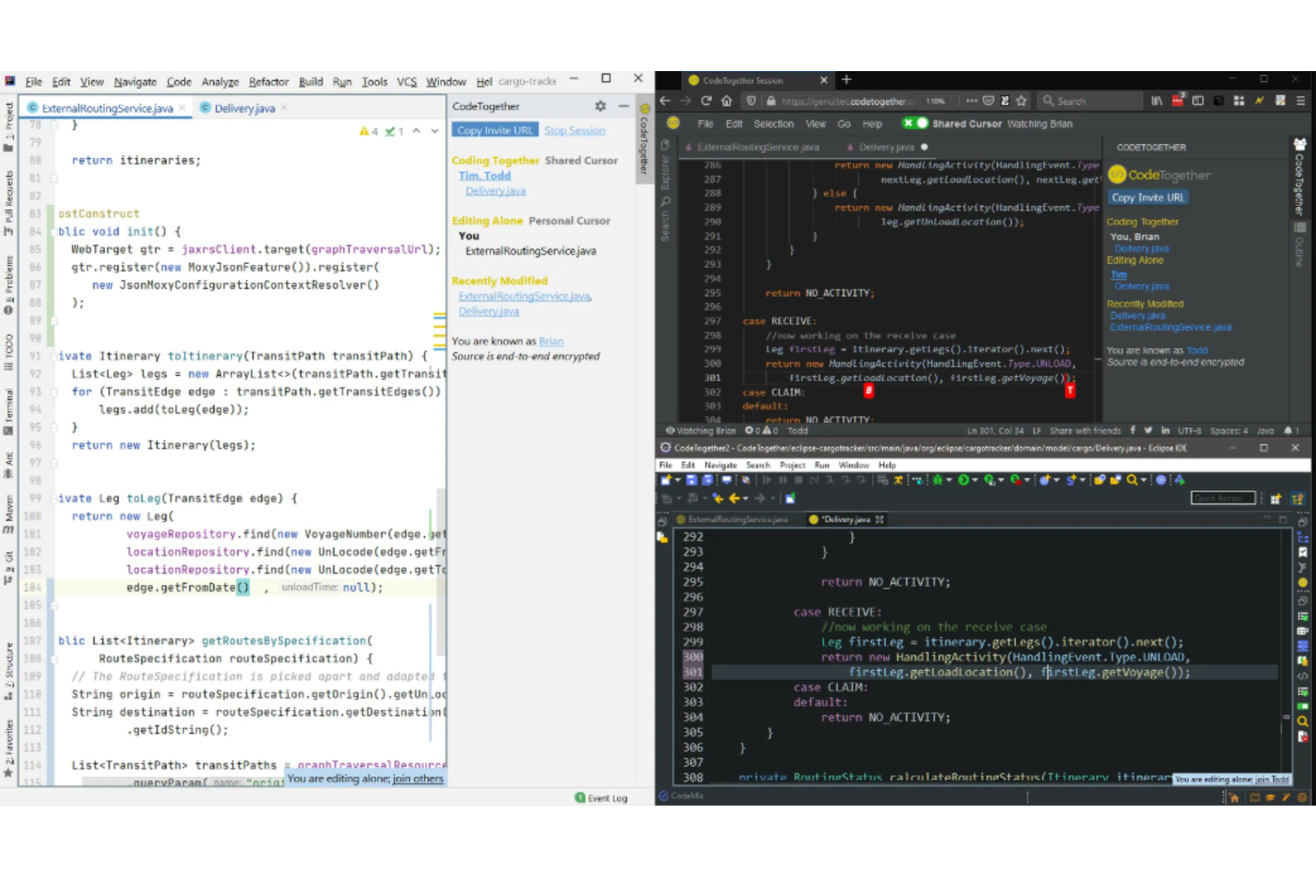Adjust the 110% zoom level control in Firefox

tap(934, 101)
